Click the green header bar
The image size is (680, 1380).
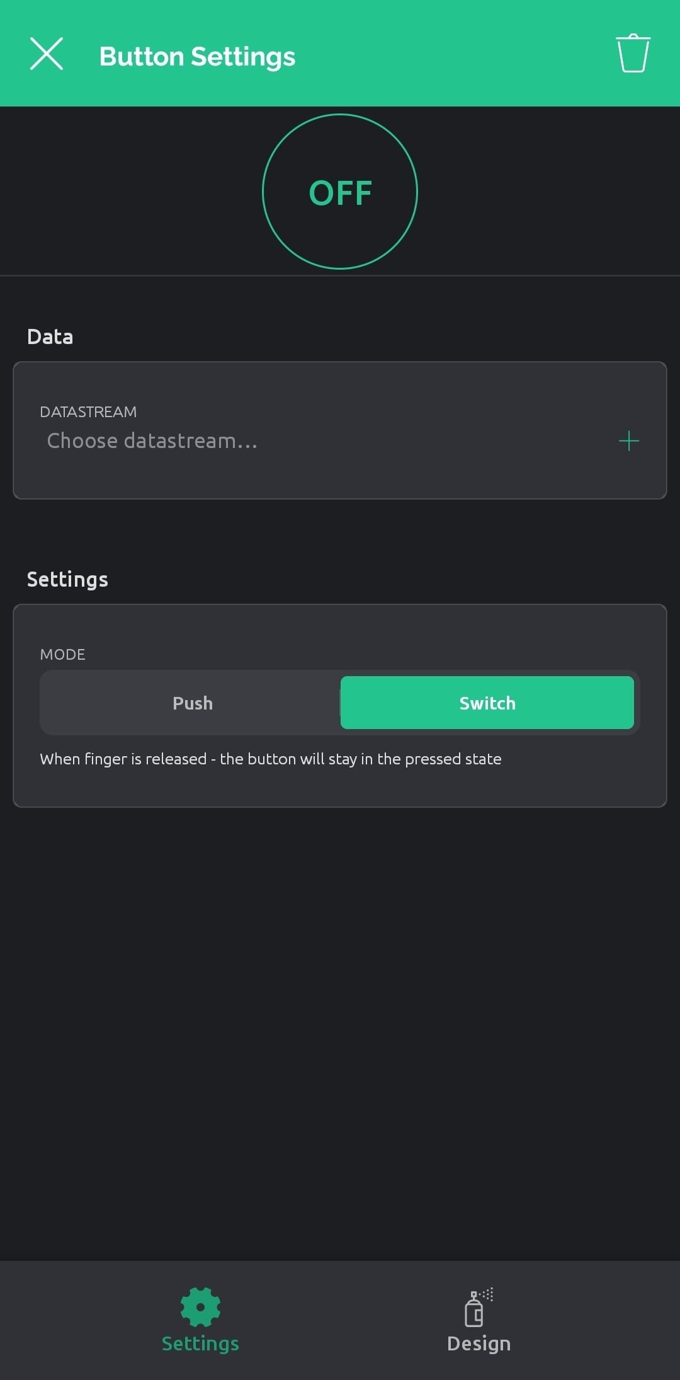click(441, 54)
